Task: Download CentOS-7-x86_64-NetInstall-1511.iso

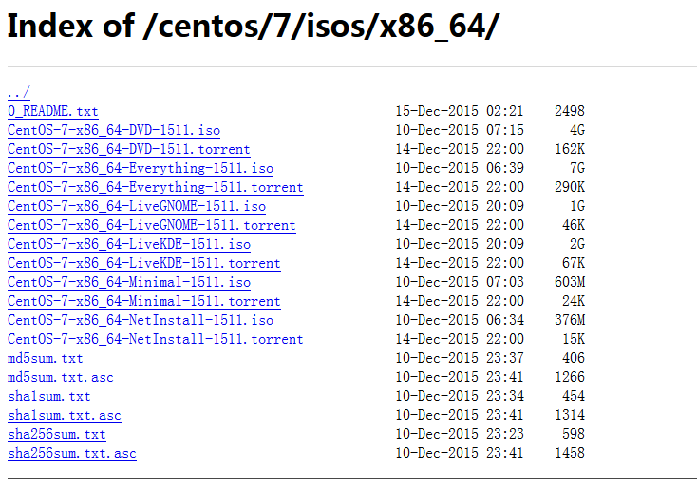Action: tap(141, 321)
